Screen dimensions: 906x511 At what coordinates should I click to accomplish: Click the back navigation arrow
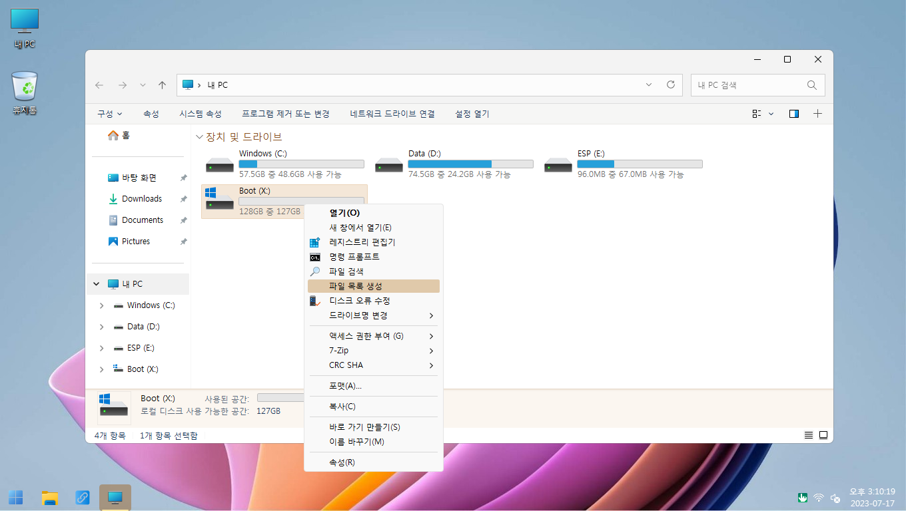(99, 85)
